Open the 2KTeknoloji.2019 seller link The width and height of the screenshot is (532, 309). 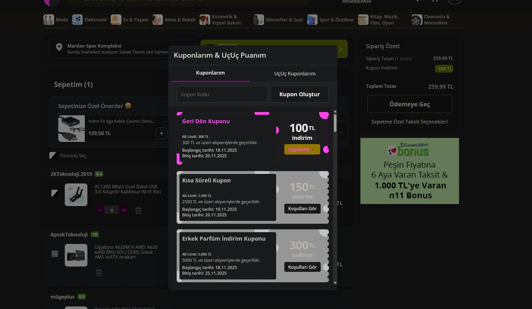[x=71, y=174]
